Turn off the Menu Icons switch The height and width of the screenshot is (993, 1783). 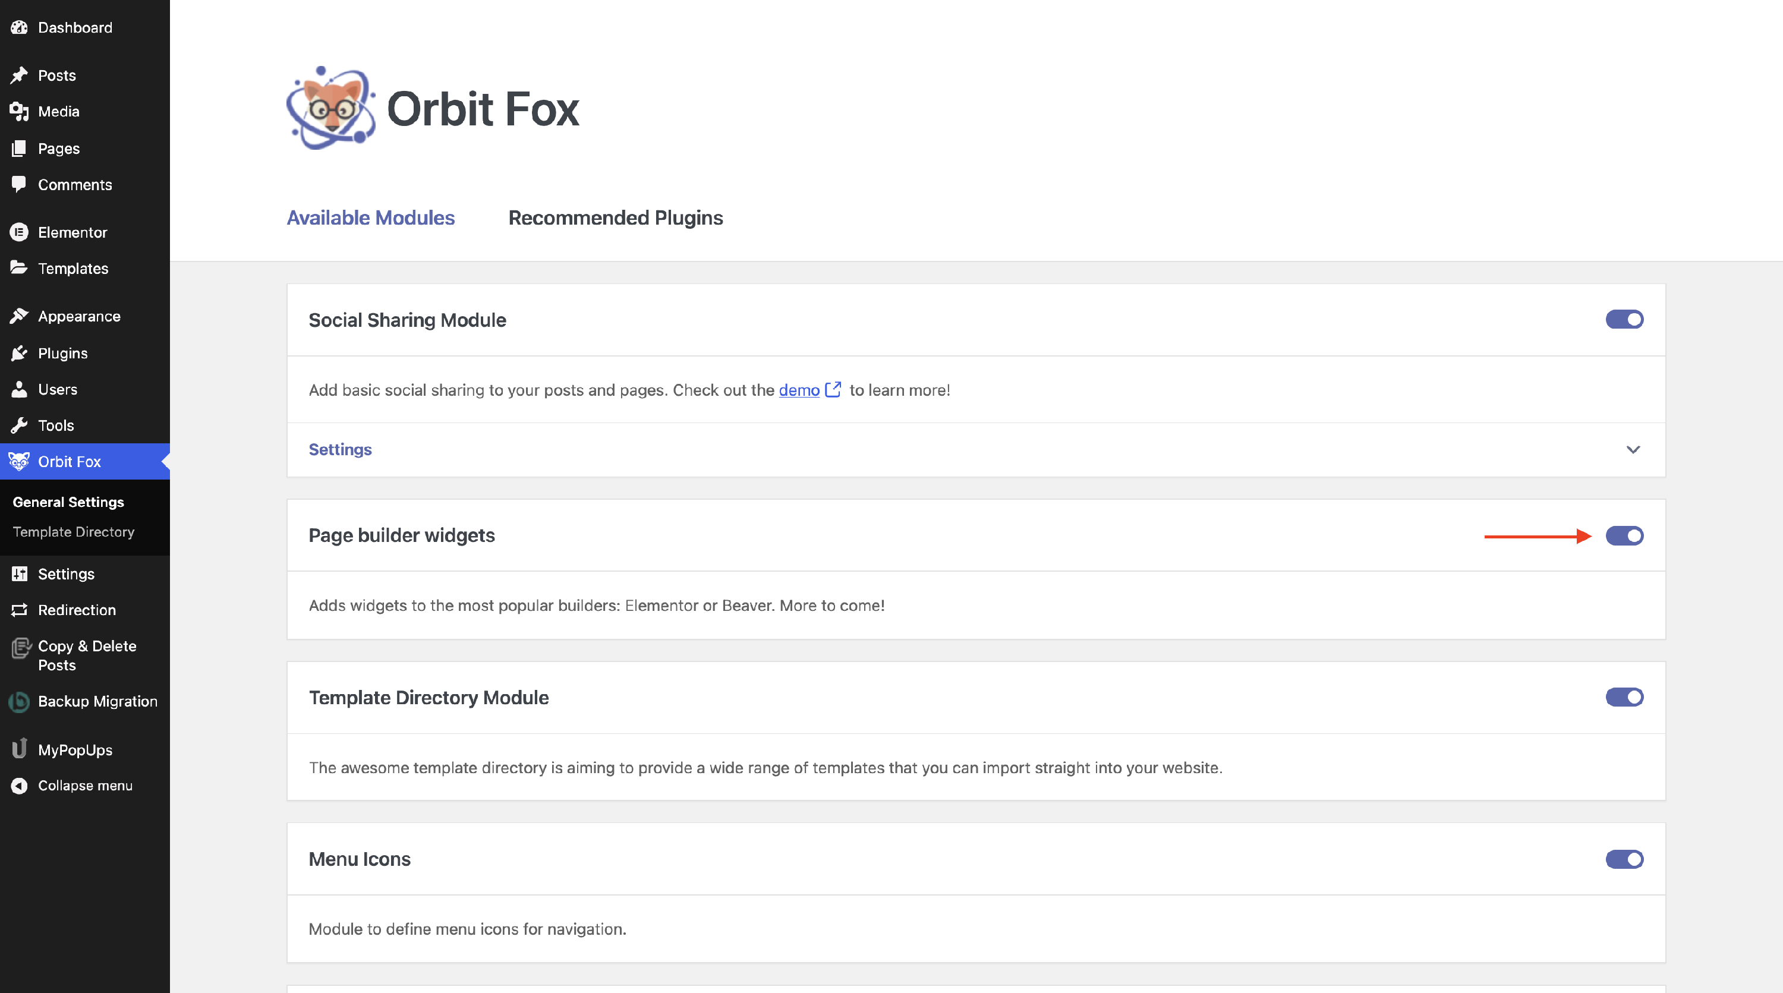tap(1624, 859)
